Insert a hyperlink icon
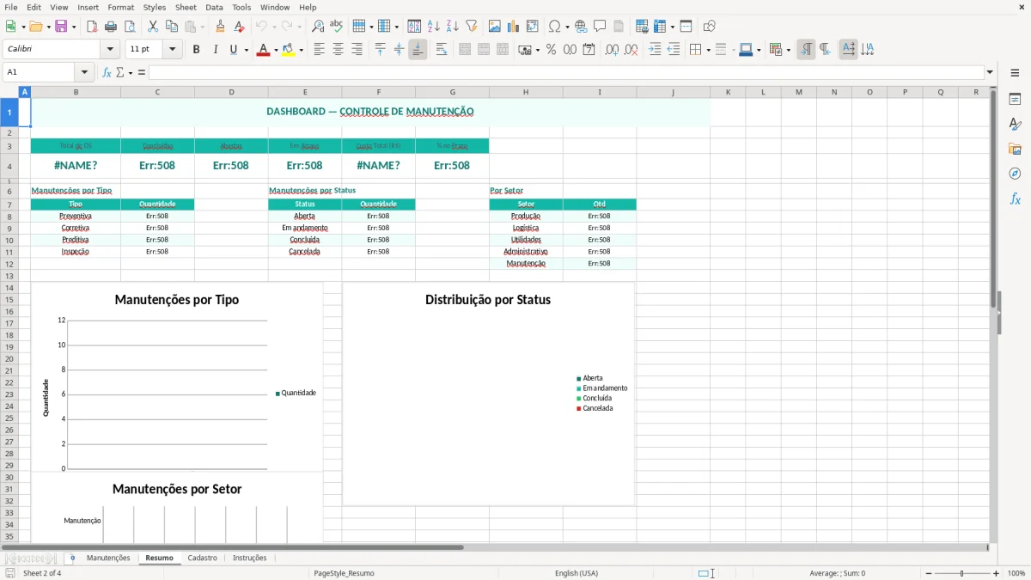The height and width of the screenshot is (580, 1031). click(x=581, y=27)
